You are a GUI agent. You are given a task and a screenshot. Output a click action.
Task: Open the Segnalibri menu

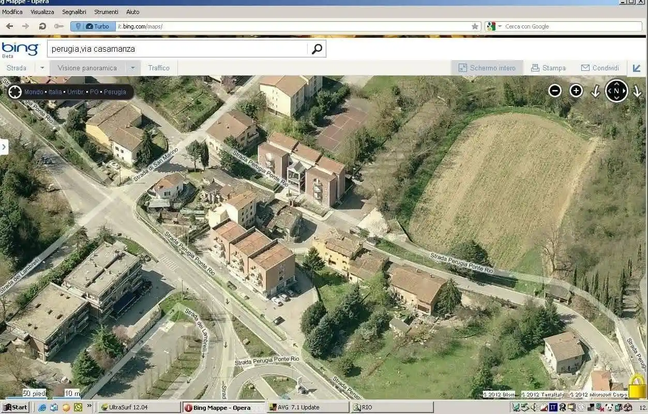74,12
